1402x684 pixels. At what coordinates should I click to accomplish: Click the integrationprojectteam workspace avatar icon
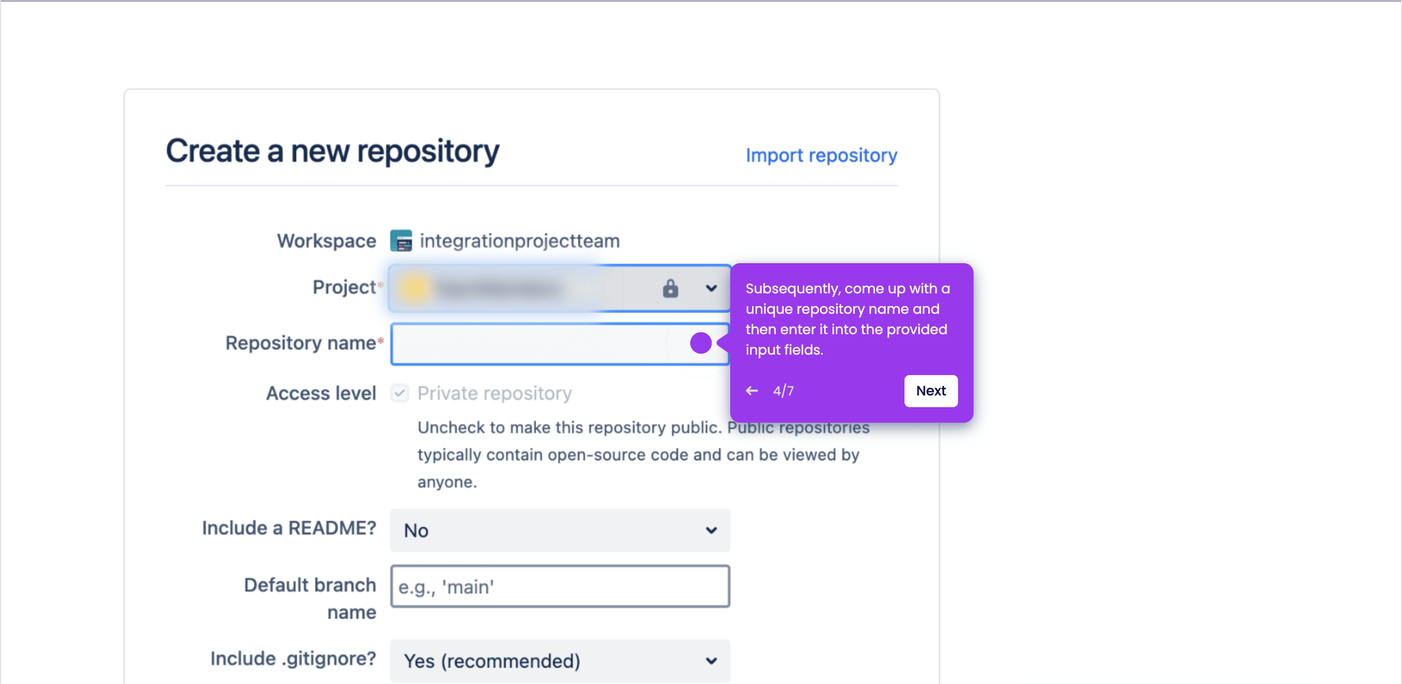(401, 241)
